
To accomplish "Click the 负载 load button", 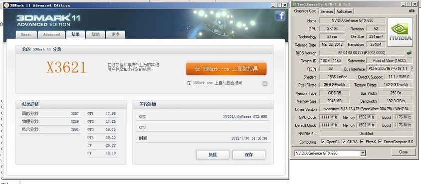I will click(212, 155).
